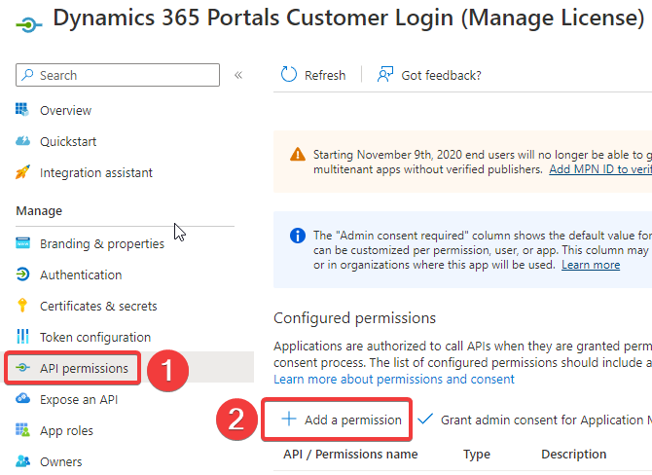Click the checkmark icon of Grant admin consent
The width and height of the screenshot is (652, 475).
pyautogui.click(x=425, y=419)
